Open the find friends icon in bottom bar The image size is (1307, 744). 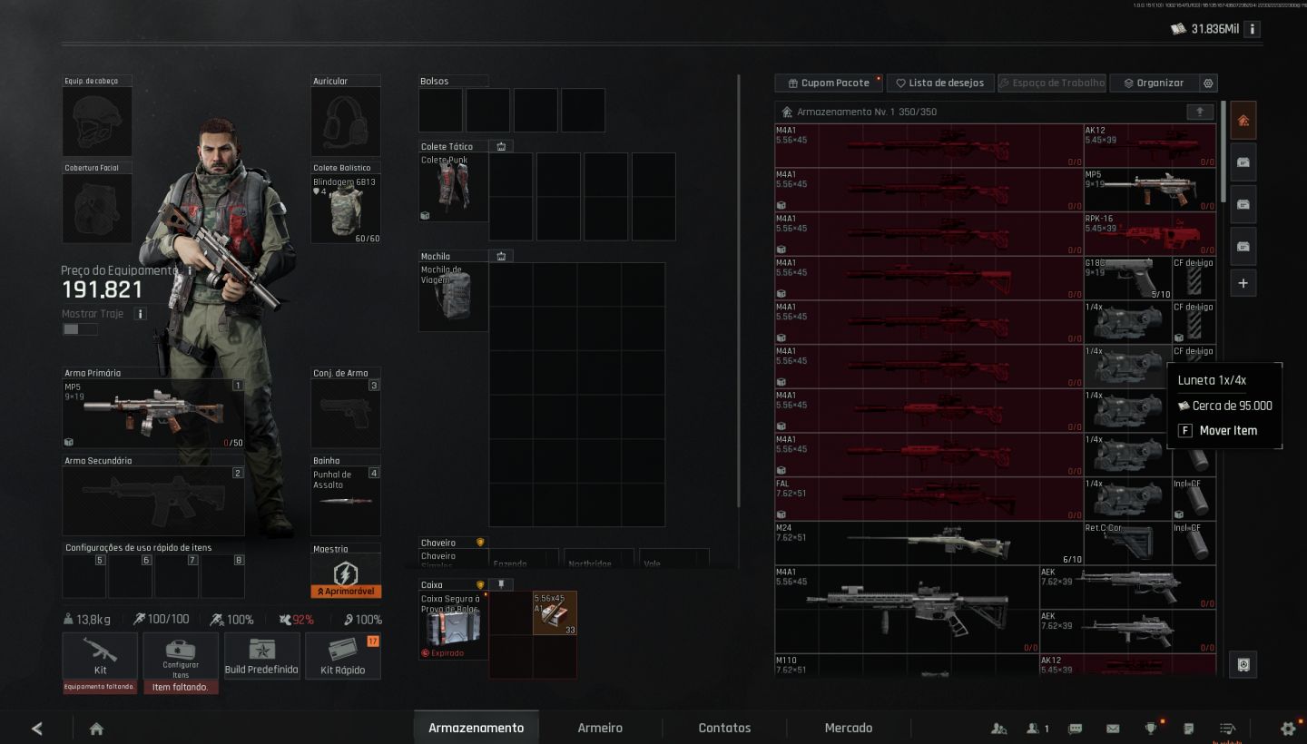tap(999, 728)
